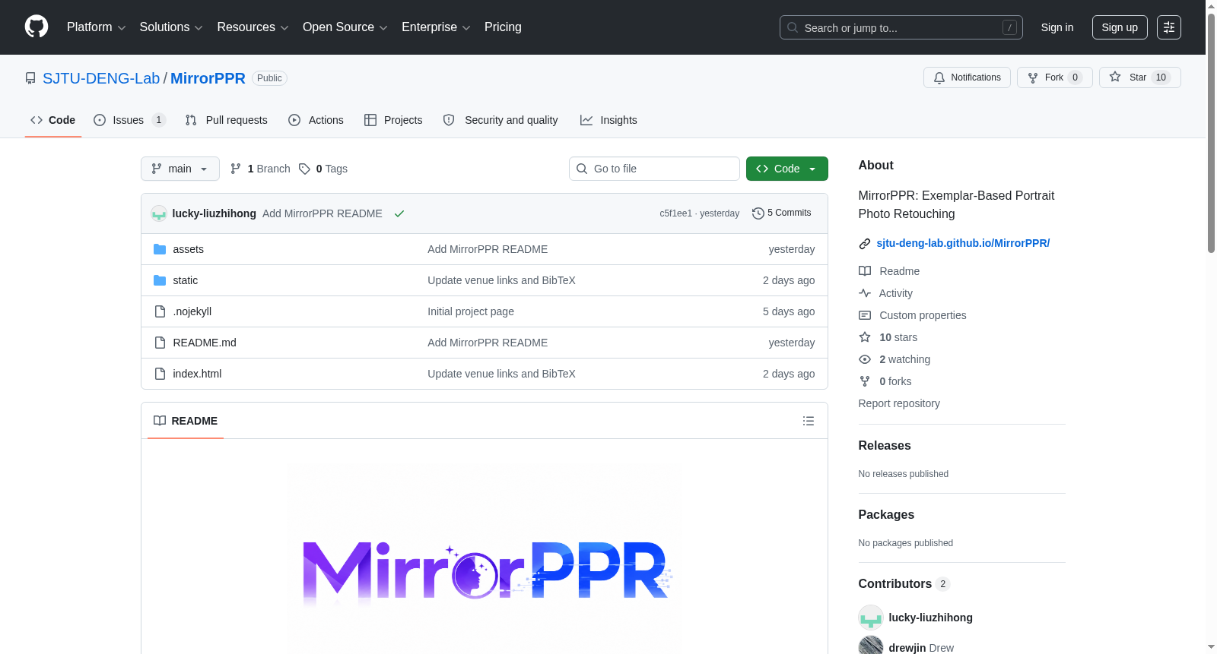Click the static folder icon

160,280
